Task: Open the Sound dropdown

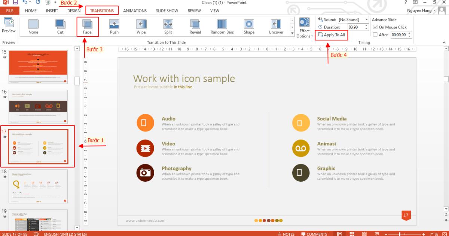Action: [367, 19]
